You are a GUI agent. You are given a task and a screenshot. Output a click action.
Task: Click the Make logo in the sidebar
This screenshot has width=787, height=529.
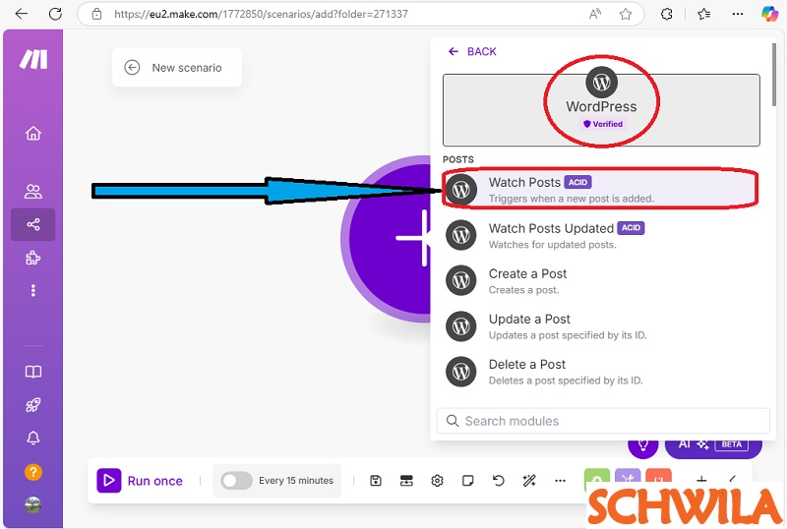(33, 59)
